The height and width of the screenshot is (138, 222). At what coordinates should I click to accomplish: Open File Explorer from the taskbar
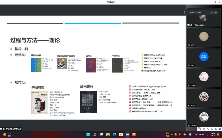click(x=108, y=134)
